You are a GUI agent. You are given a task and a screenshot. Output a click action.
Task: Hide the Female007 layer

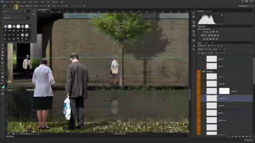point(198,91)
